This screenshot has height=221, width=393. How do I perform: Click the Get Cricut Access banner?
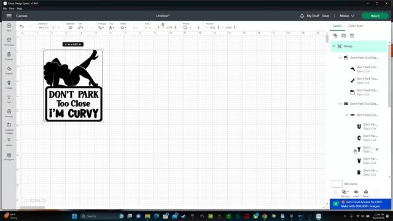point(360,204)
